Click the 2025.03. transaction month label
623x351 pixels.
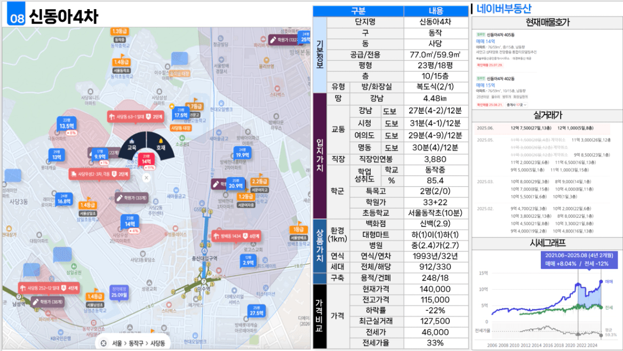tap(485, 182)
